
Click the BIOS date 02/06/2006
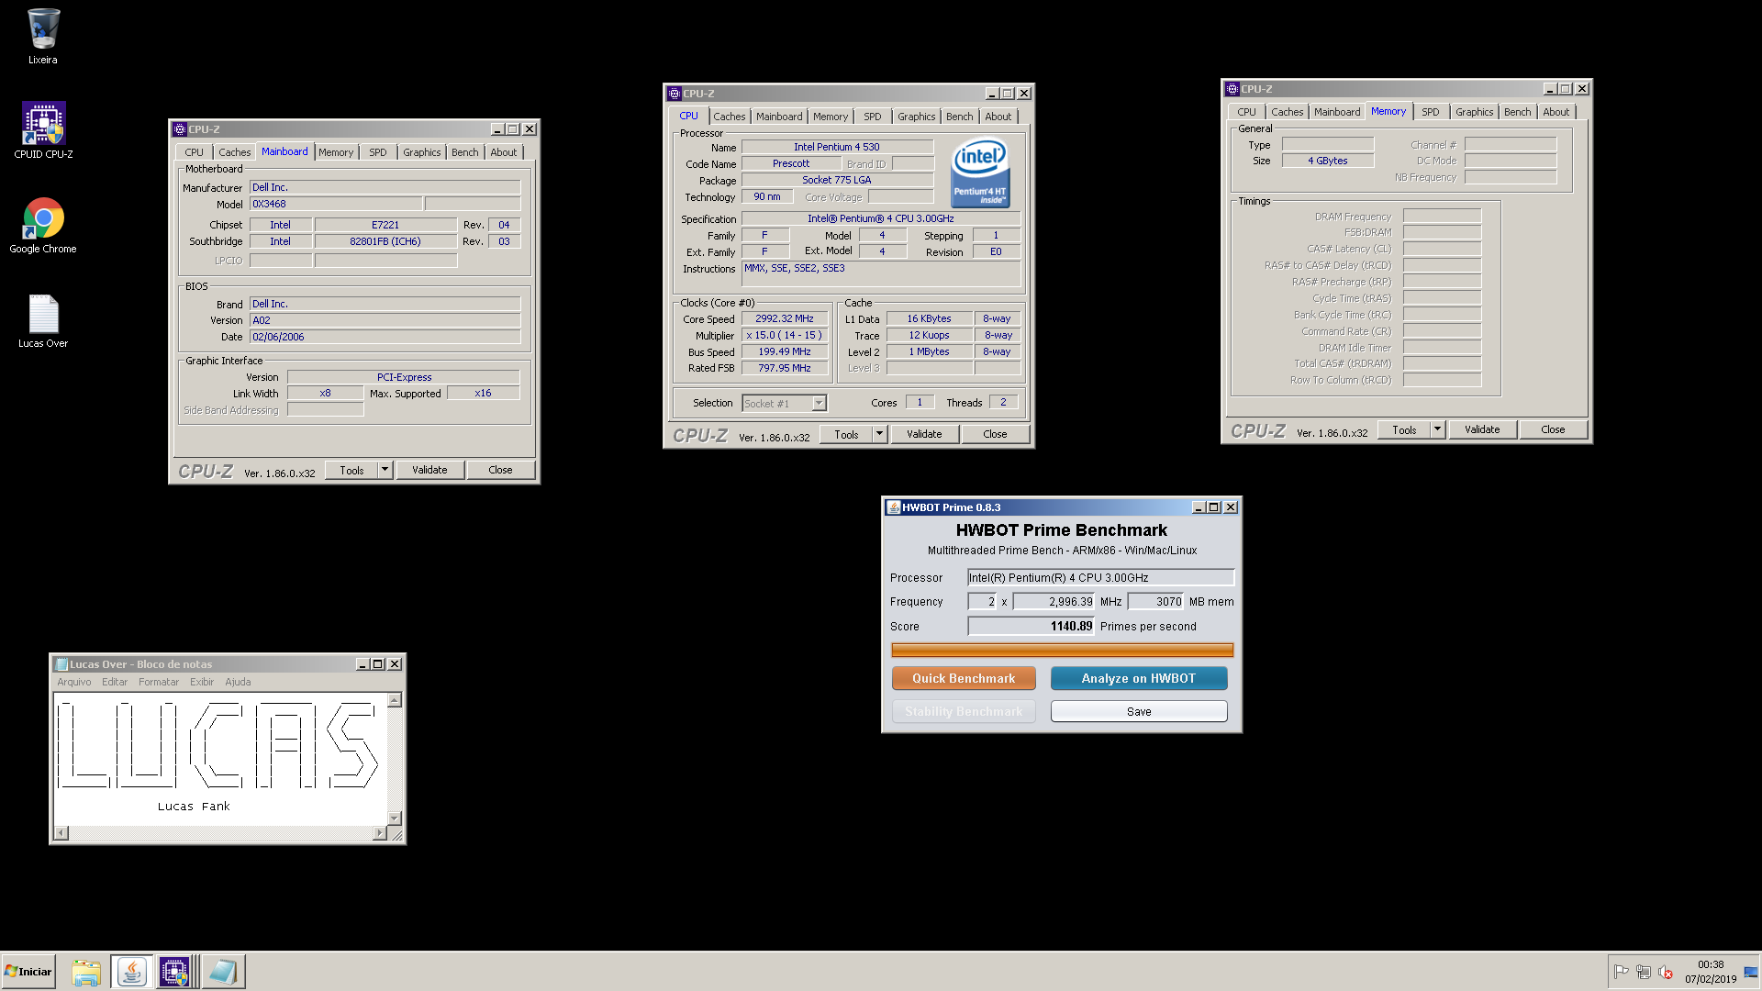(x=385, y=337)
